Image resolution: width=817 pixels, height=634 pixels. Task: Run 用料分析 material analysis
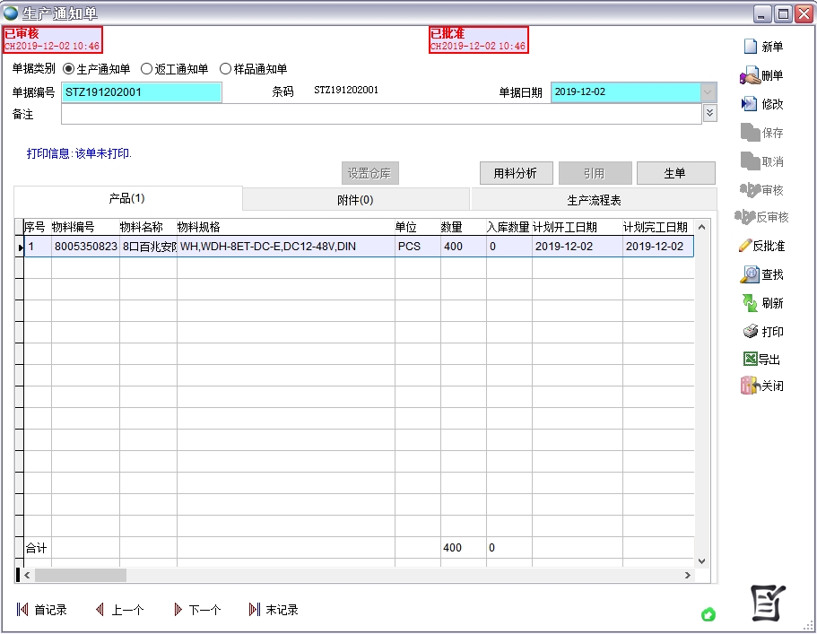pyautogui.click(x=516, y=172)
